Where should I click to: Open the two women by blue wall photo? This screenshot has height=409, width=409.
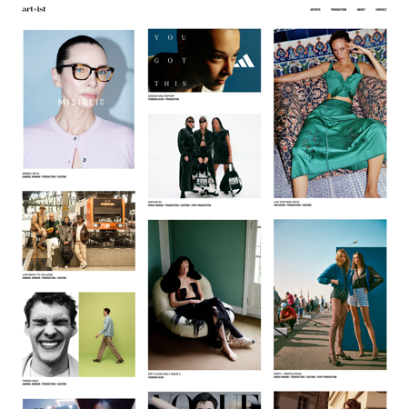click(x=330, y=294)
